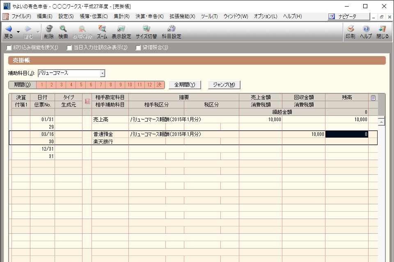
Task: Open the オプション(L) menu
Action: (266, 16)
